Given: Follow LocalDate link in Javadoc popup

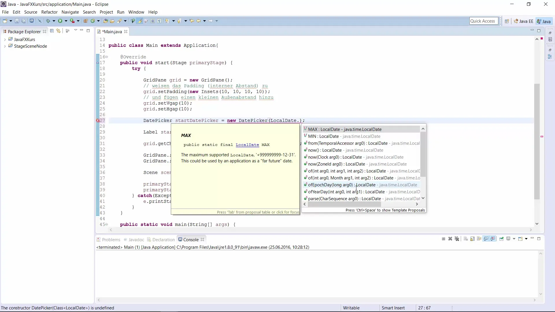Looking at the screenshot, I should [x=247, y=145].
